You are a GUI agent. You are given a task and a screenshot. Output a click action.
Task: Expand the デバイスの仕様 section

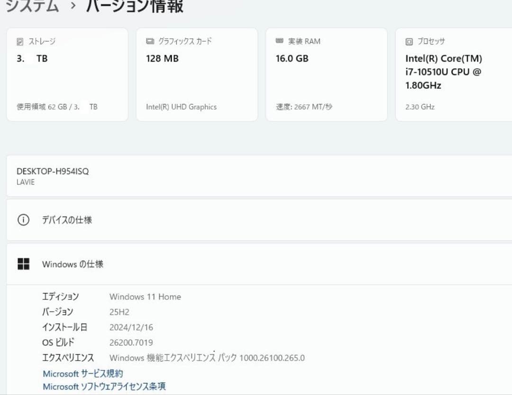pos(256,220)
